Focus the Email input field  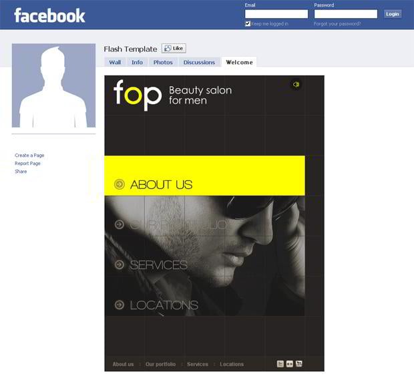276,14
